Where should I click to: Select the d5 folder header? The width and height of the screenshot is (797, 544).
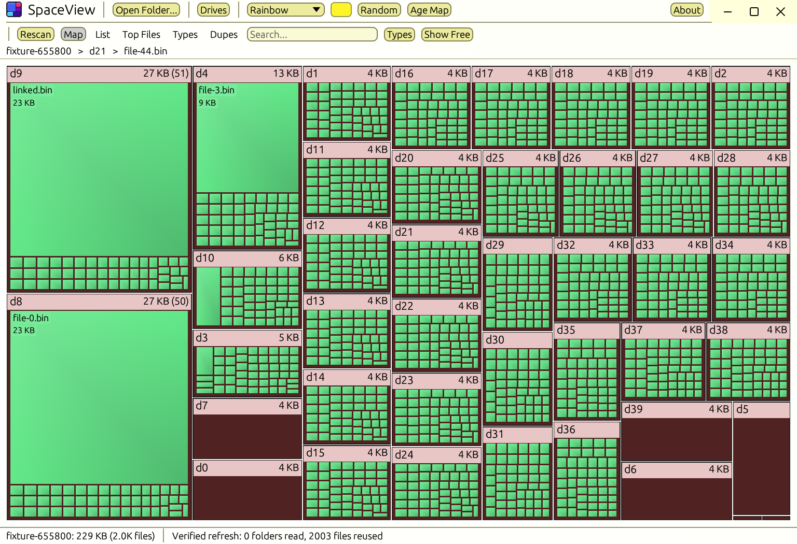pos(762,409)
